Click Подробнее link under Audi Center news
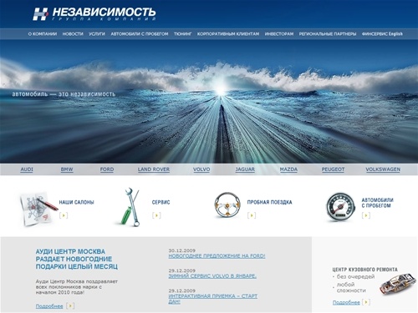 (49, 306)
